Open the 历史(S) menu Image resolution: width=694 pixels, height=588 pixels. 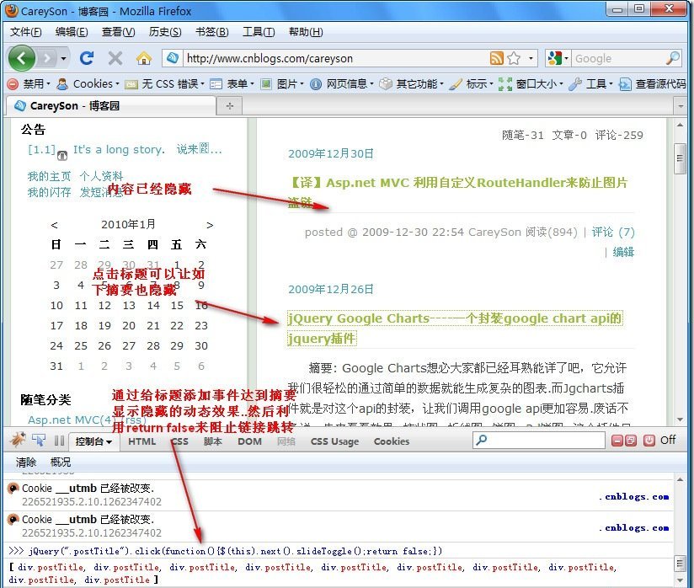pos(165,32)
